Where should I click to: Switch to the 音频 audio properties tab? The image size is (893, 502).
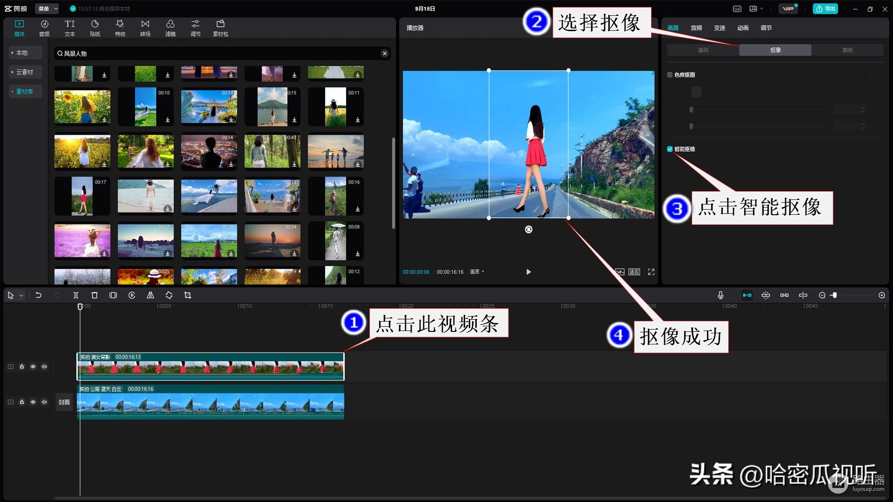pos(696,28)
